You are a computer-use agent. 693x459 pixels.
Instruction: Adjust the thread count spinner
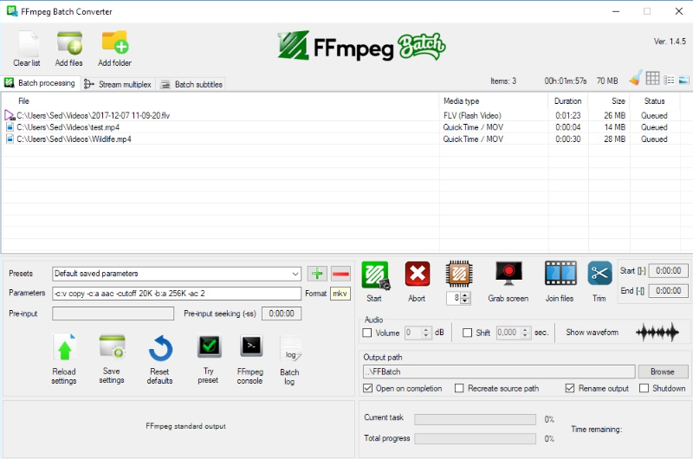click(464, 298)
